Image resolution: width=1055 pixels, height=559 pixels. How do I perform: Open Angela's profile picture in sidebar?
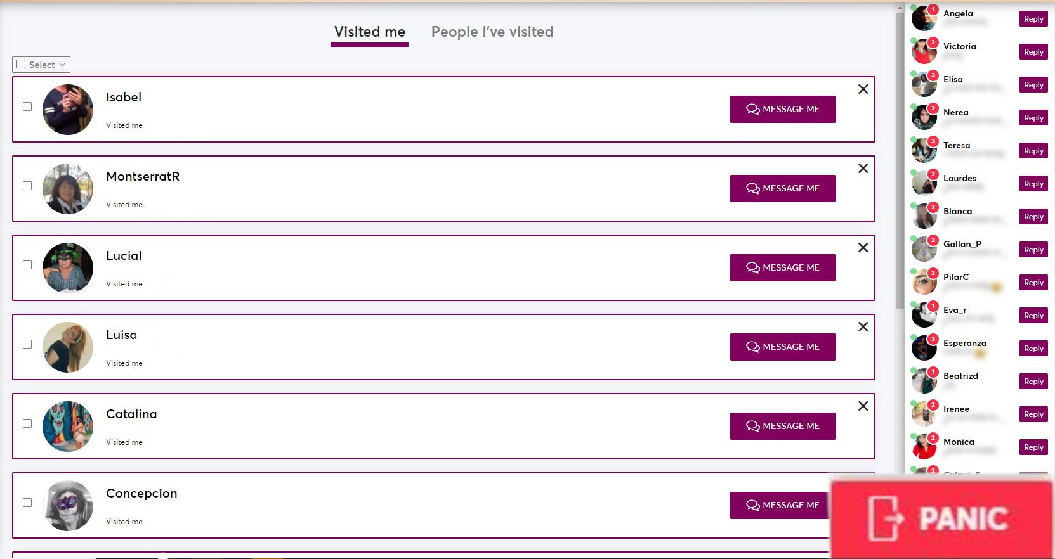[x=924, y=18]
